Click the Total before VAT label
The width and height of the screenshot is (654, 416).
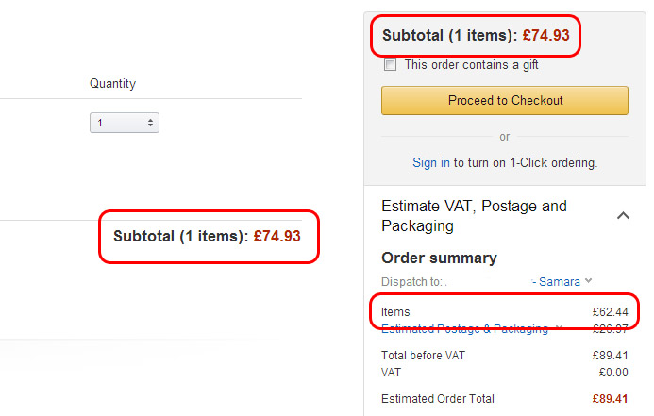pyautogui.click(x=423, y=356)
